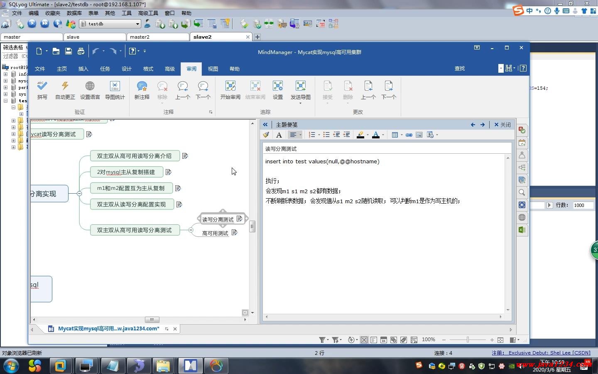Viewport: 598px width, 374px height.
Task: Click the fit map icon in status bar
Action: (500, 340)
